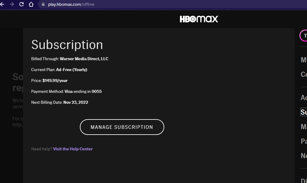Click 'Nov 23, 2022' billing date
This screenshot has width=307, height=183.
[76, 102]
